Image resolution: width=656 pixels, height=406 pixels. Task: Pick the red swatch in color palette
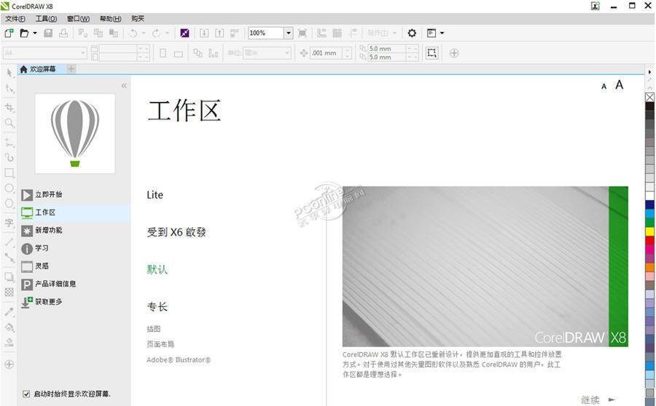pos(649,241)
